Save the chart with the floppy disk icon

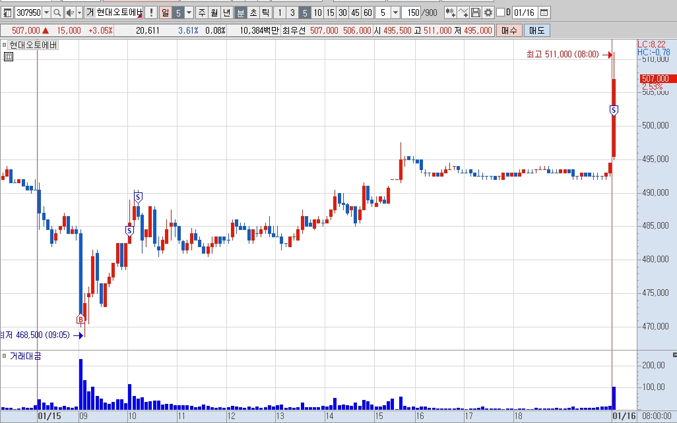(475, 13)
